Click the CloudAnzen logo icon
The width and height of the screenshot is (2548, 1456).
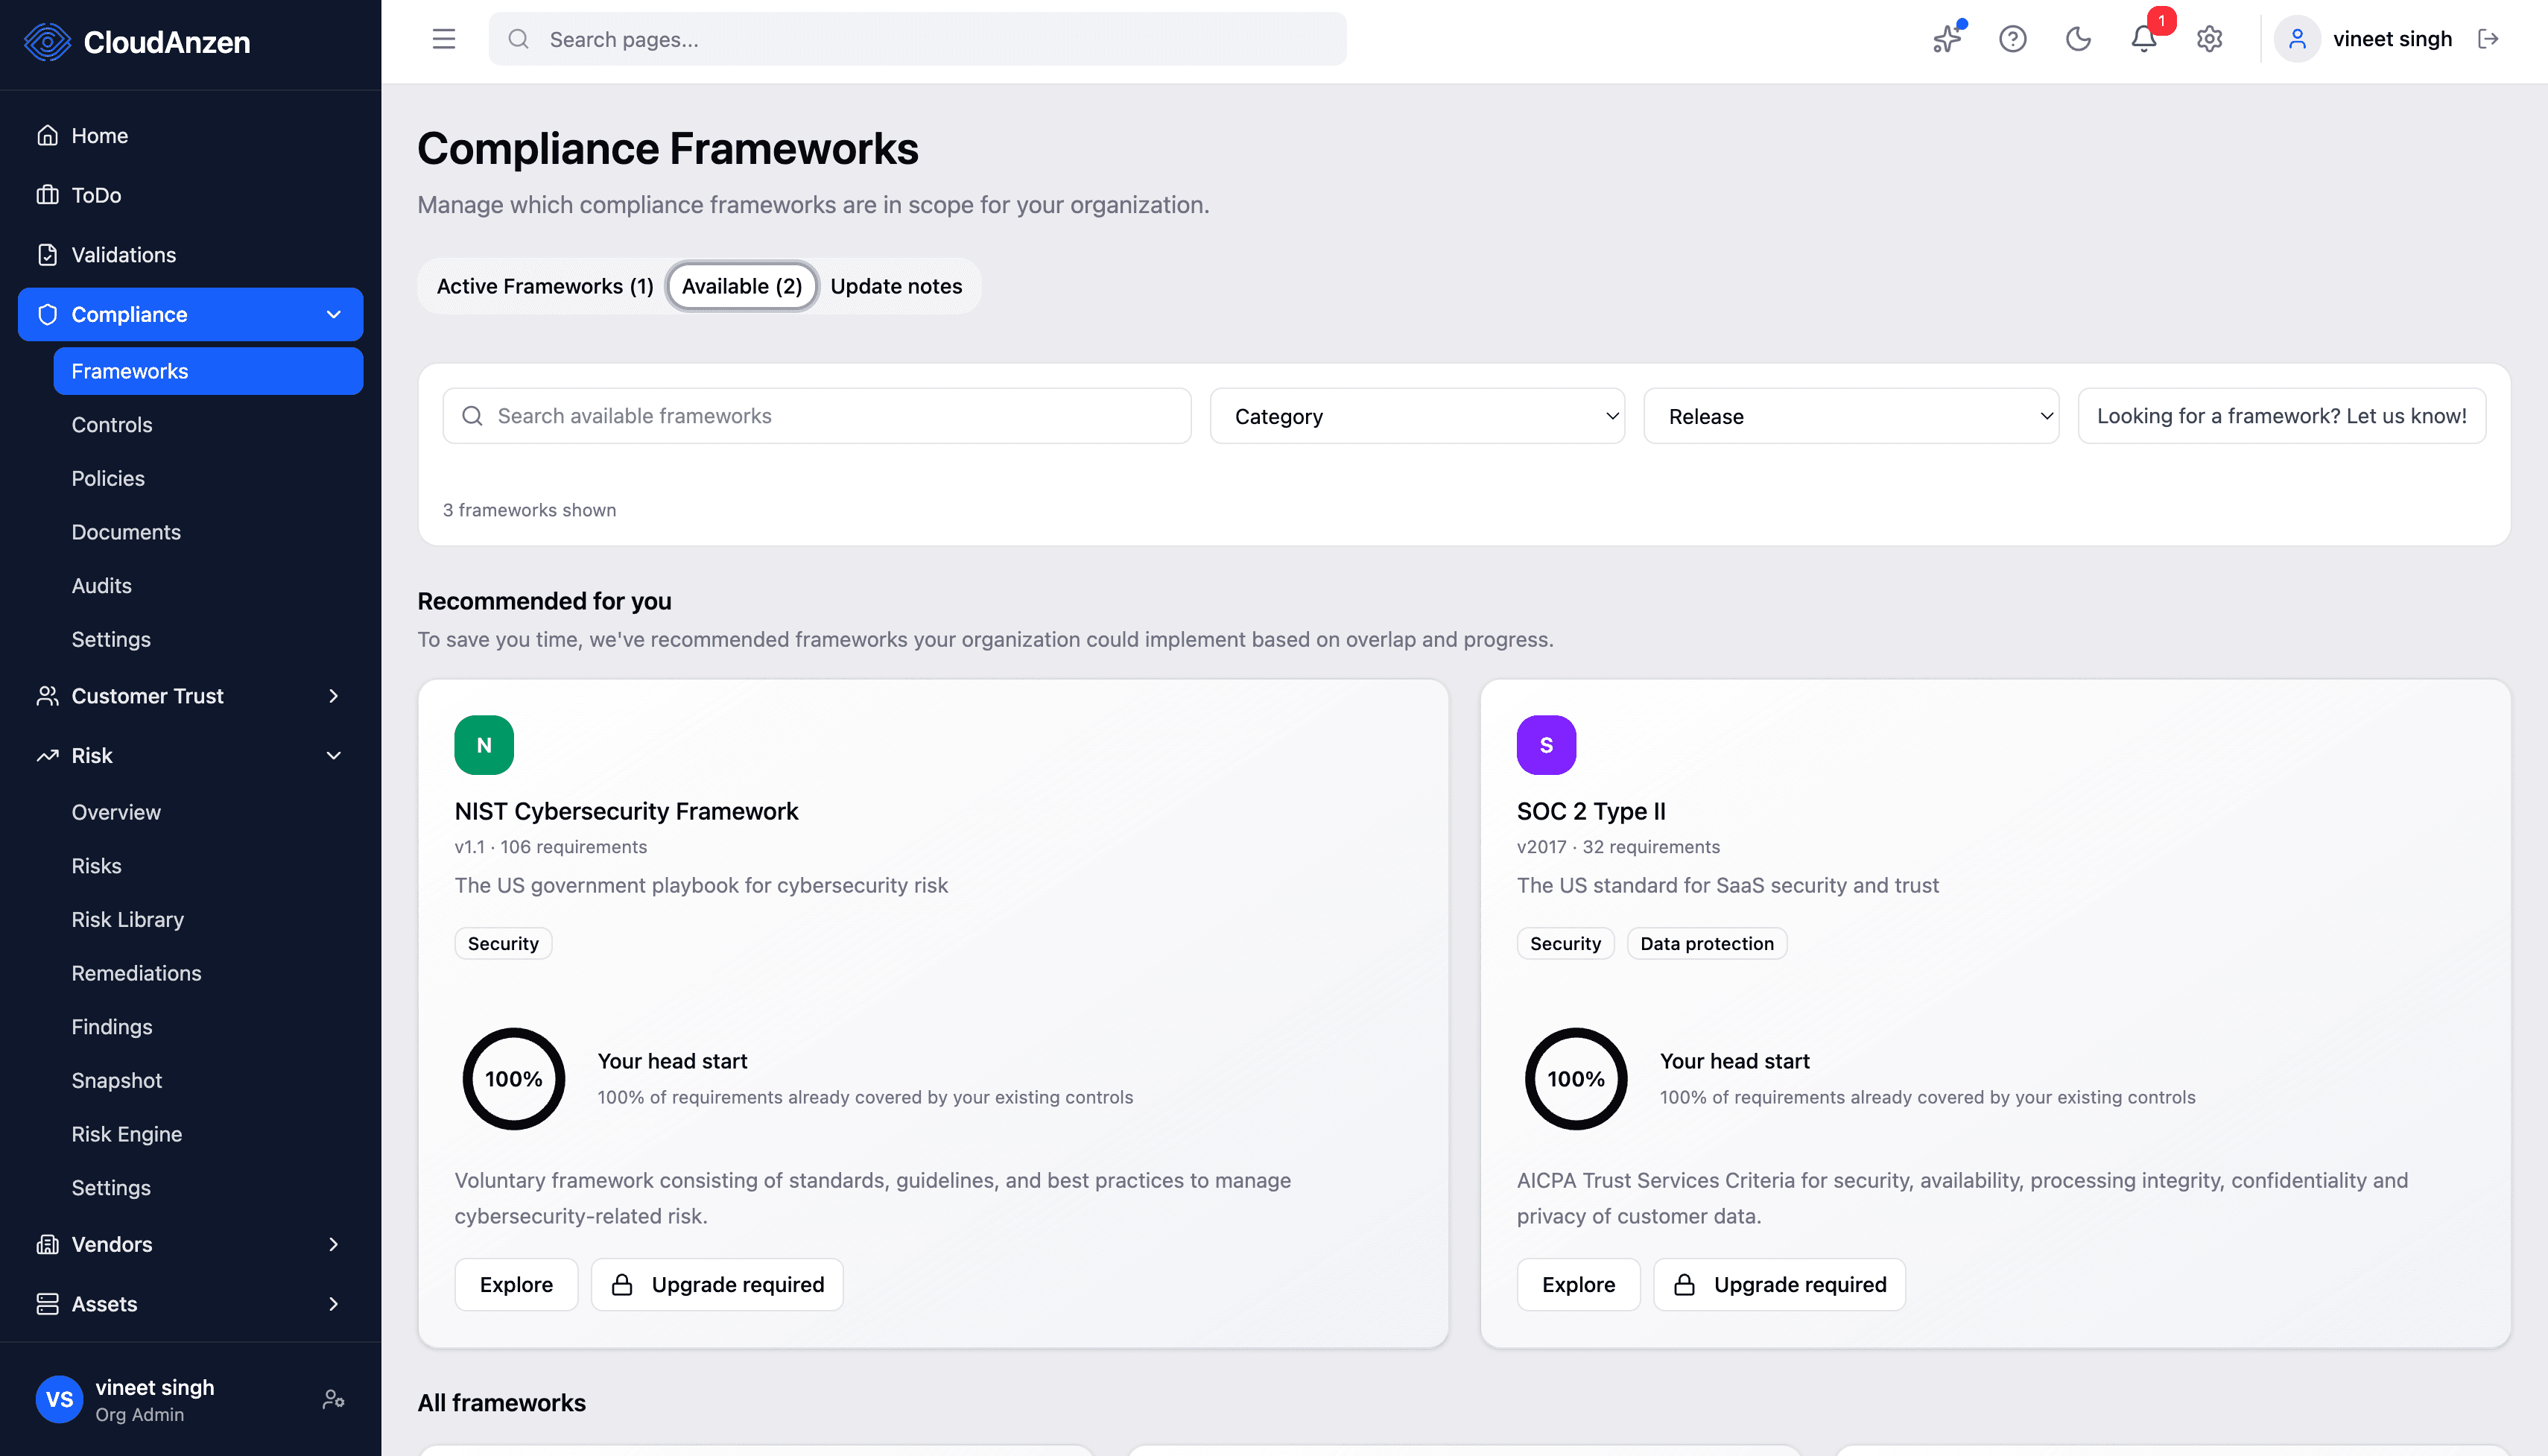click(47, 42)
